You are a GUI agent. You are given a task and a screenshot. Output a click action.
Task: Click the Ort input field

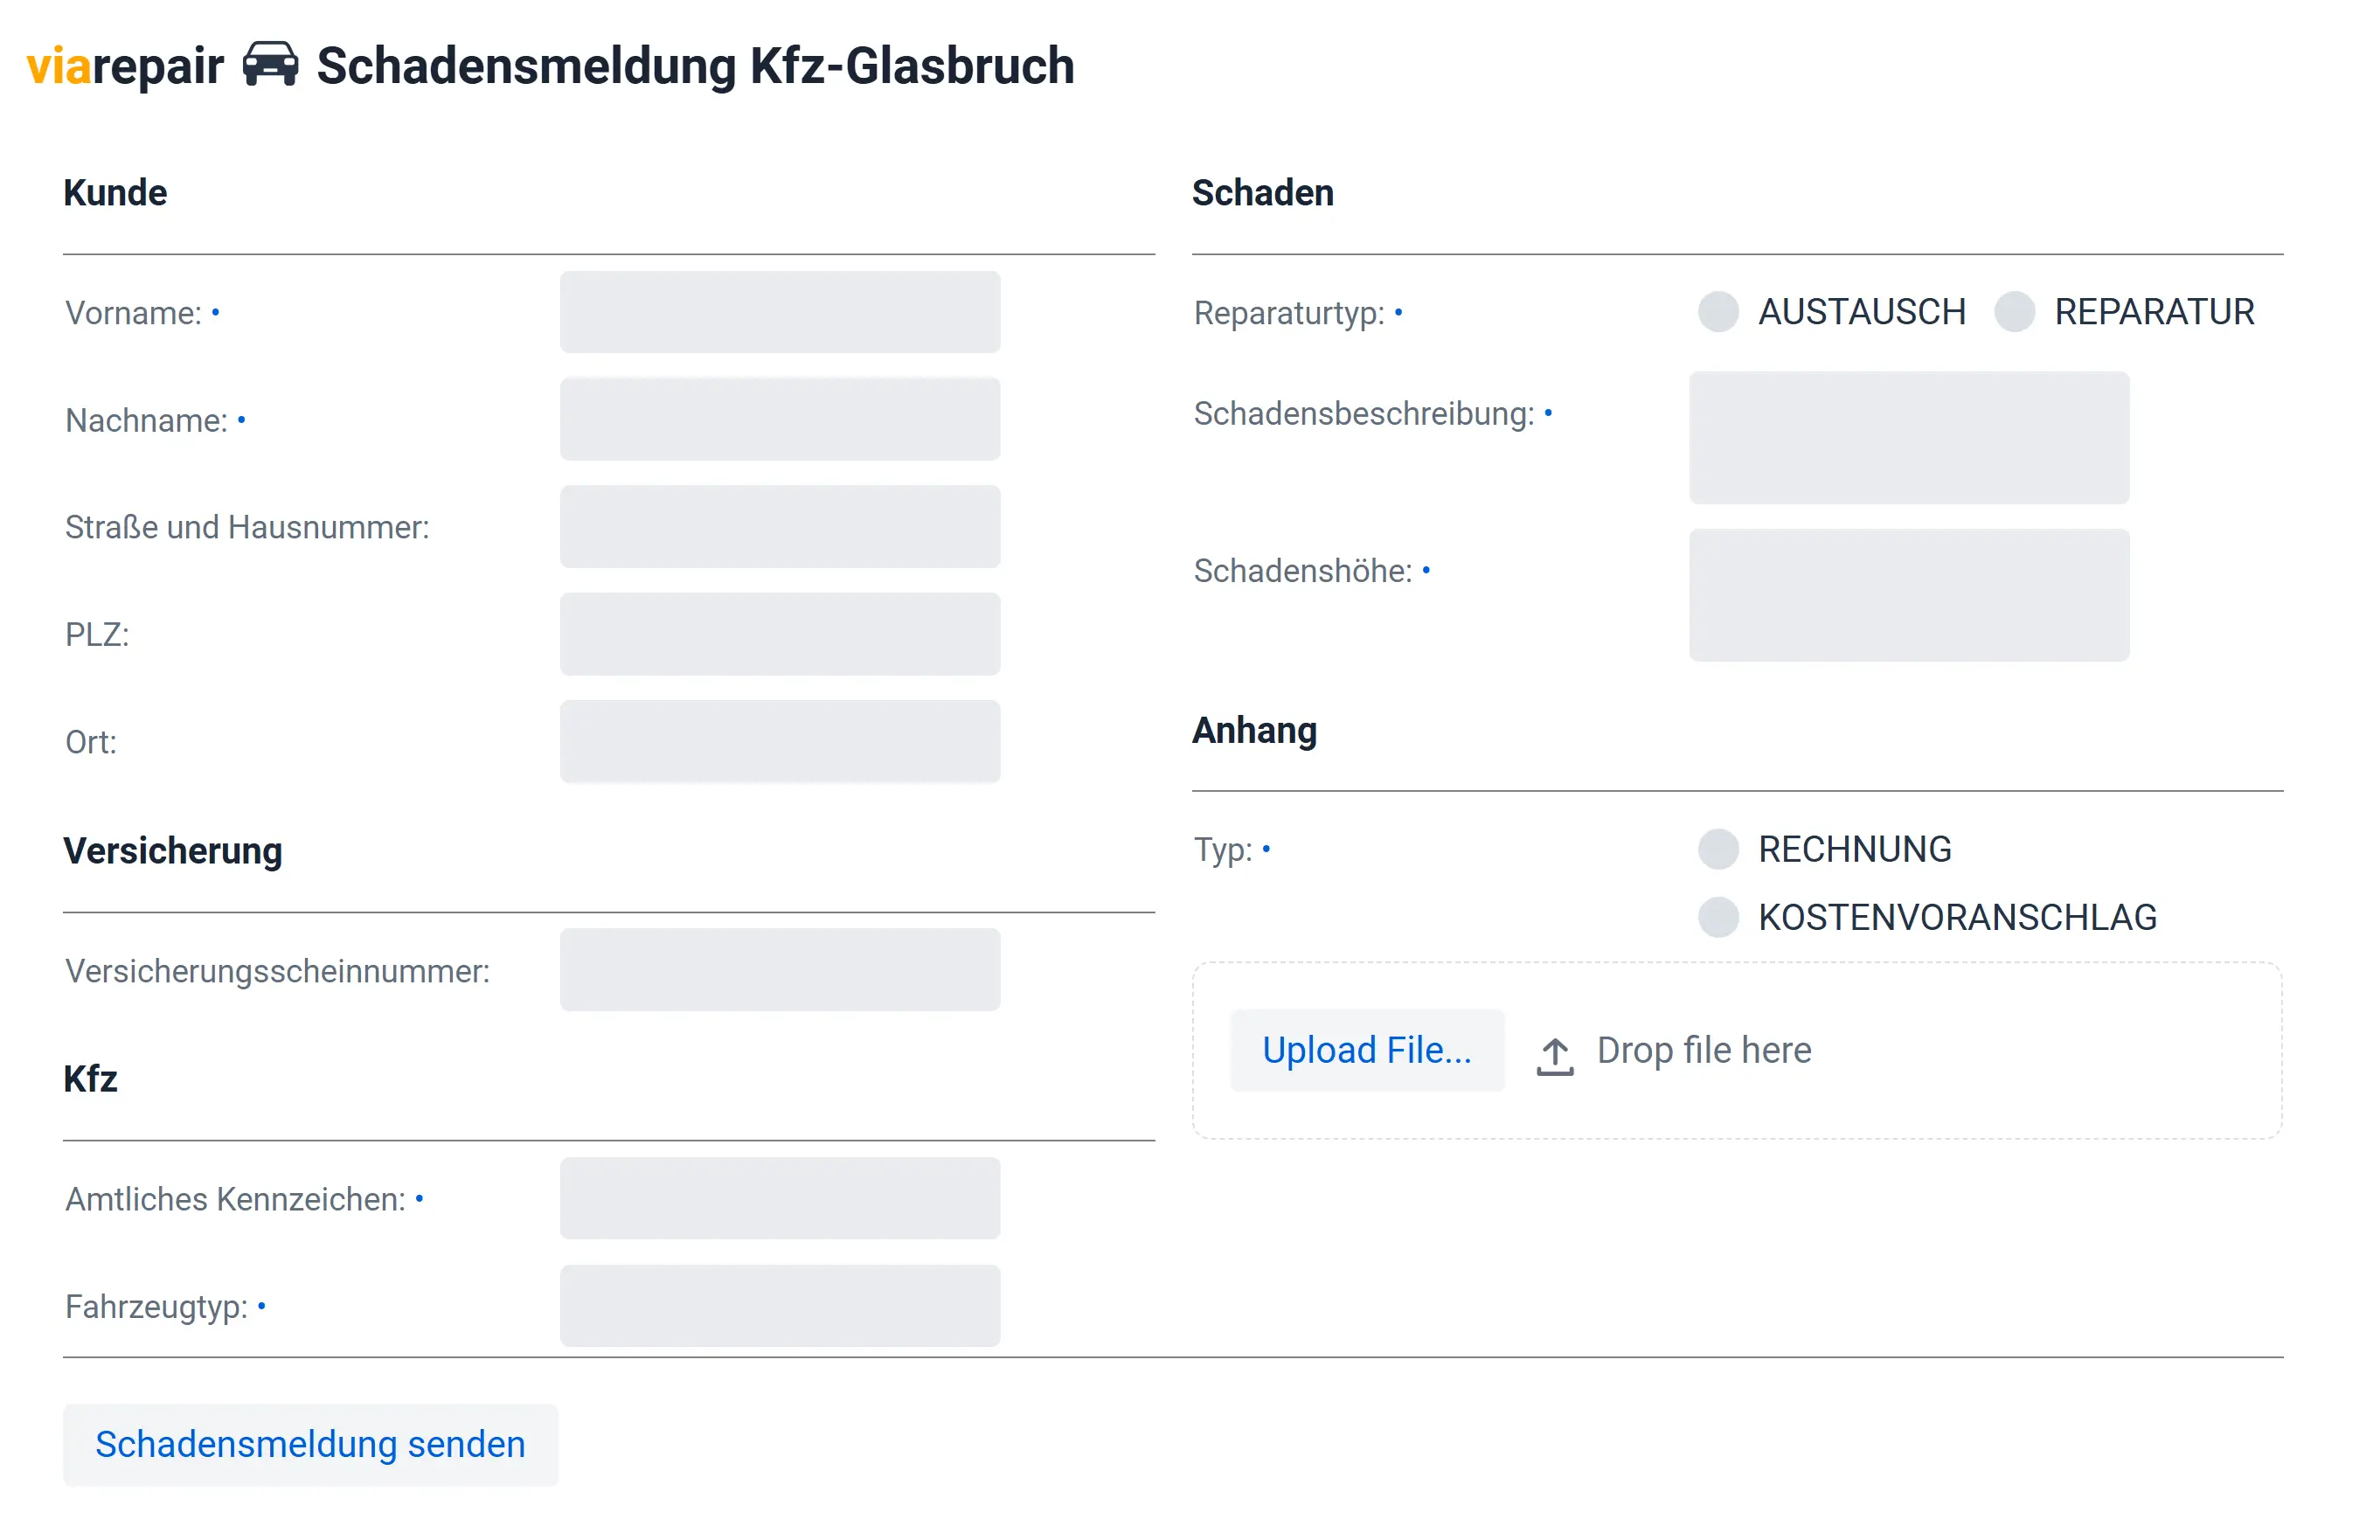tap(780, 741)
